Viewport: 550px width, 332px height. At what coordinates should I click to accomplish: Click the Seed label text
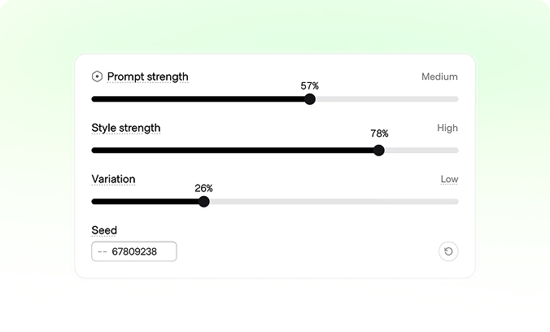(x=104, y=230)
